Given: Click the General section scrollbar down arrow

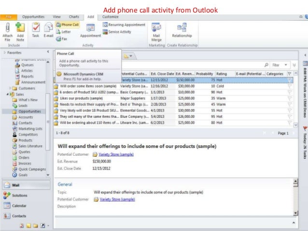Looking at the screenshot, I should (x=295, y=213).
